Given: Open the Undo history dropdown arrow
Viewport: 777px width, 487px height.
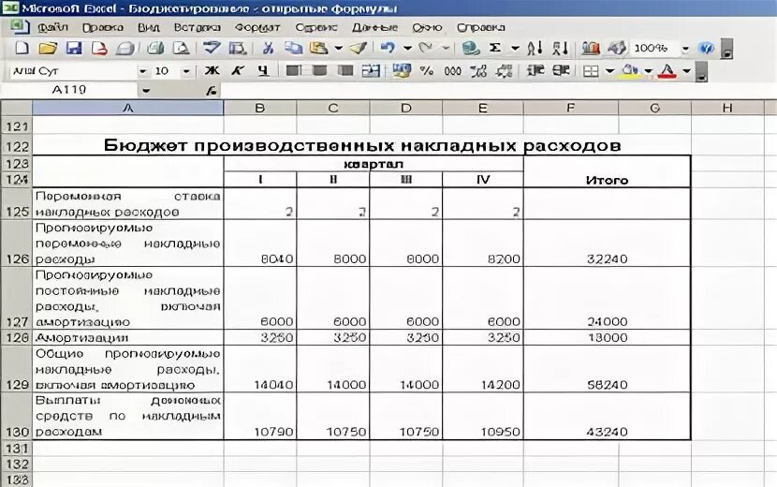Looking at the screenshot, I should point(407,48).
